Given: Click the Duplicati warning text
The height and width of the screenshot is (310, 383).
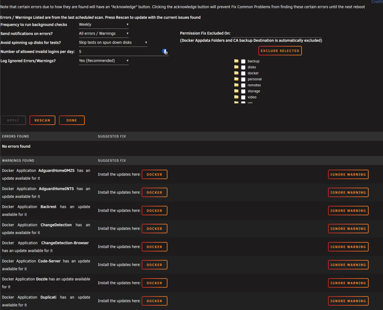Looking at the screenshot, I should pos(46,301).
